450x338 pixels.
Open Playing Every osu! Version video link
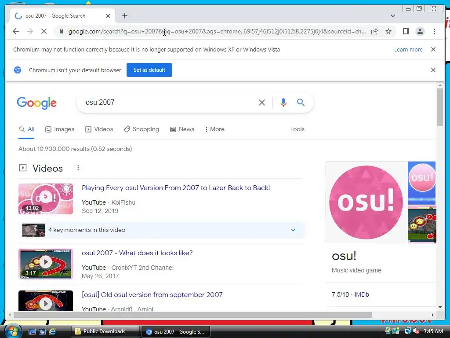176,188
